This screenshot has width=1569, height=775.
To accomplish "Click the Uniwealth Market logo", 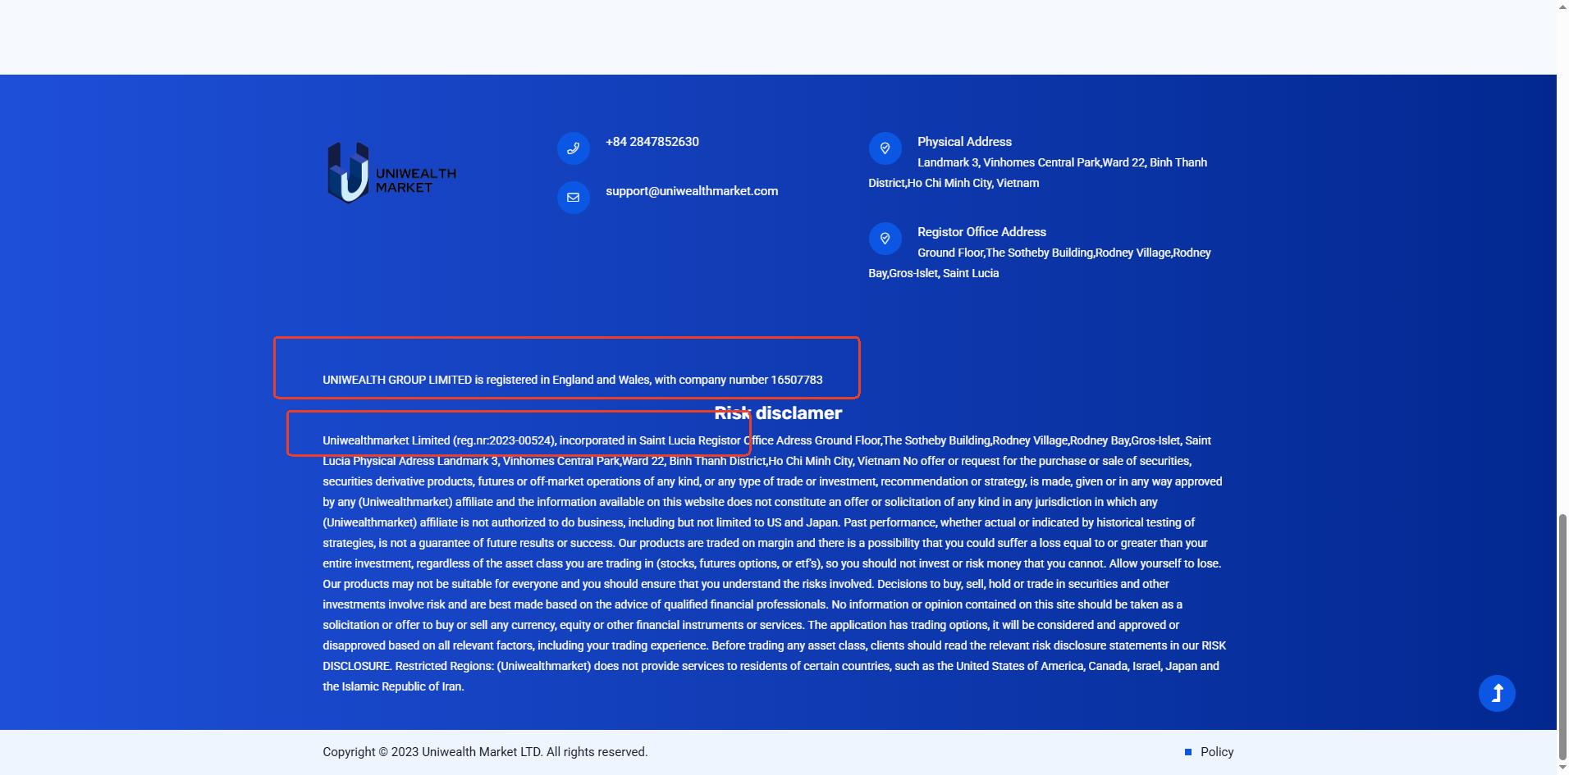I will (x=391, y=173).
